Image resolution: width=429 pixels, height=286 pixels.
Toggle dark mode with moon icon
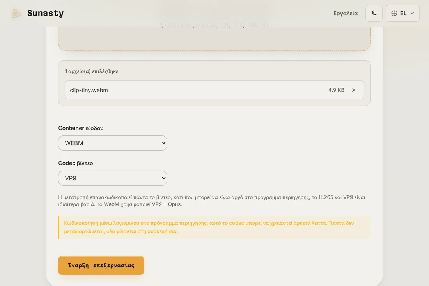click(374, 13)
